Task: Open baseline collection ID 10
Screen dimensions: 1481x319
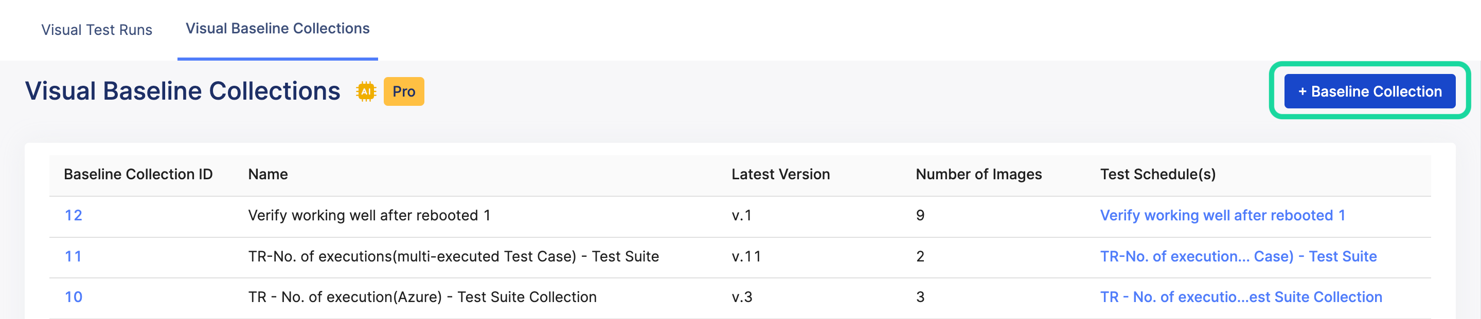Action: [x=73, y=297]
